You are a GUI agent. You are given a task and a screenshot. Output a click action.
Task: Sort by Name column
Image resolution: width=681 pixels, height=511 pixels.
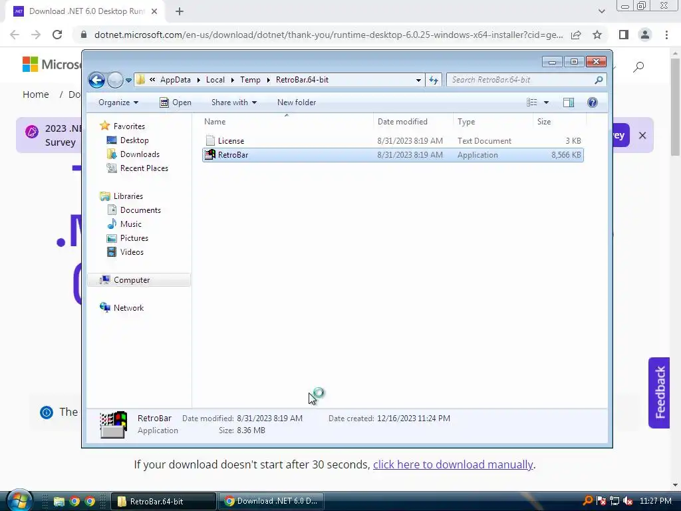tap(287, 122)
